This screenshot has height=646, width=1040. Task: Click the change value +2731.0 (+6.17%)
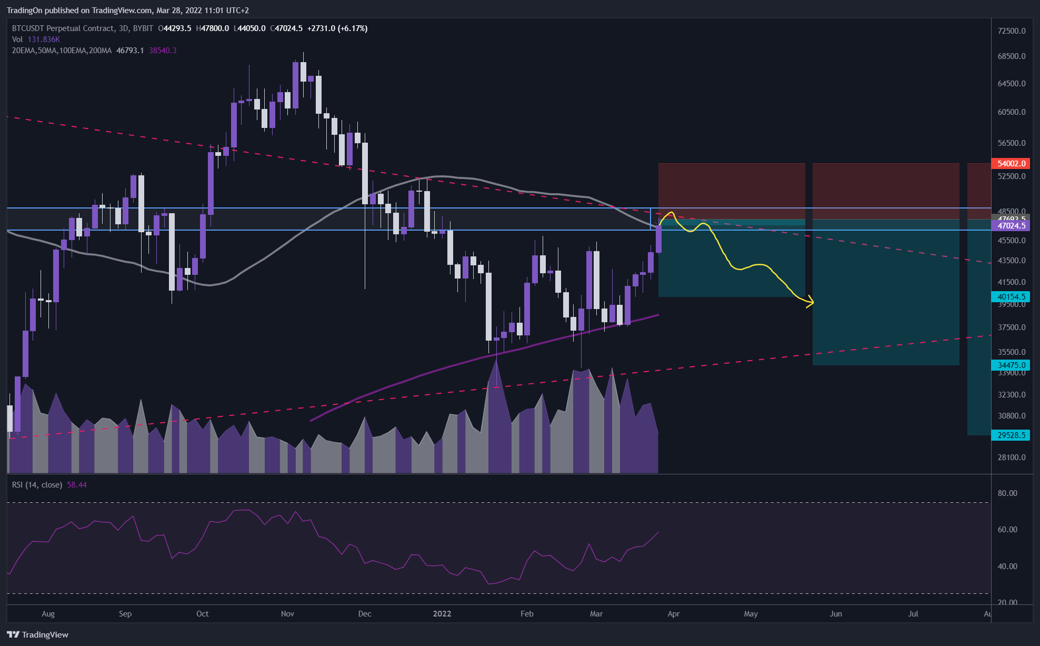(x=337, y=28)
